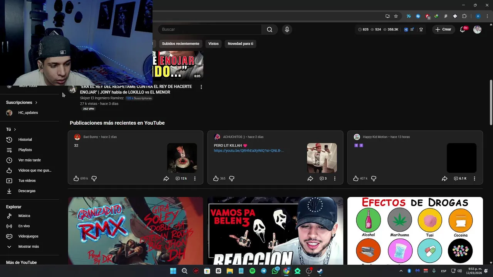493x277 pixels.
Task: Open the vidIQ trophy achievements icon
Action: tap(421, 29)
